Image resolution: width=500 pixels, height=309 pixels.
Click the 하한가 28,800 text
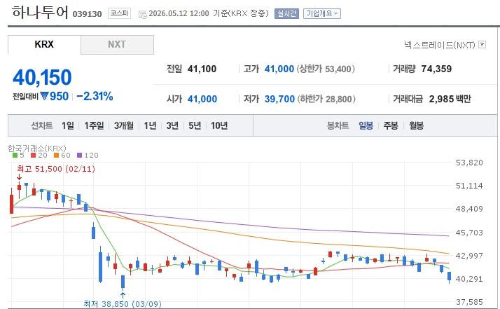[x=326, y=99]
